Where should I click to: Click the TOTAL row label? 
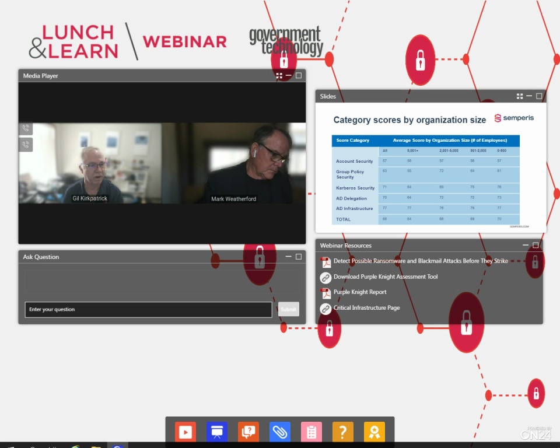[343, 219]
